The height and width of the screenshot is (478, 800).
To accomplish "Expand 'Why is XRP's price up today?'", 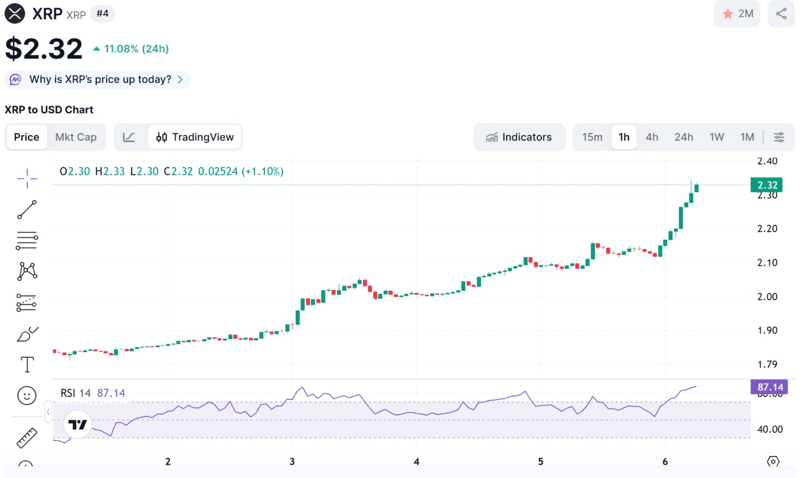I will point(98,80).
